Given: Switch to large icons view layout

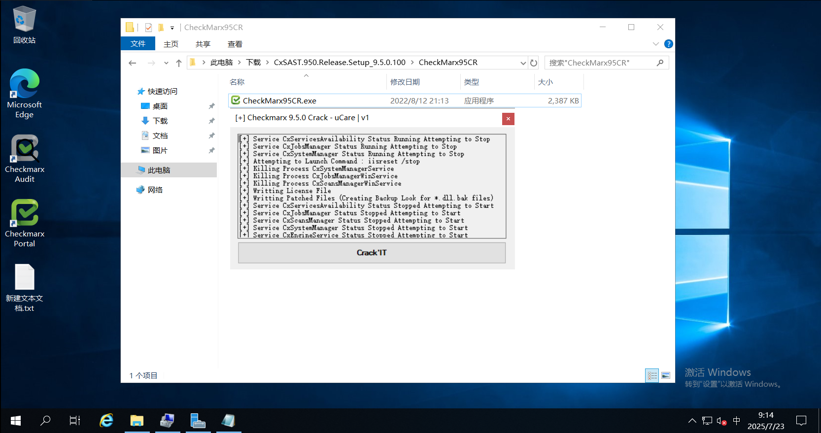Looking at the screenshot, I should (666, 375).
